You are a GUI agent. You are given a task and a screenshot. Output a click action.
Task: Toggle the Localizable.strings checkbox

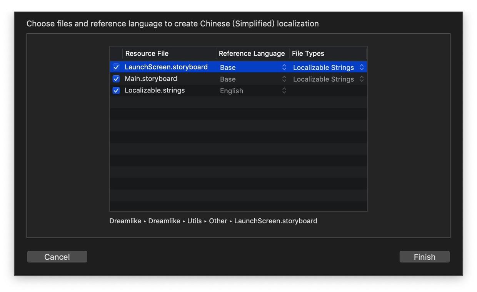(116, 91)
